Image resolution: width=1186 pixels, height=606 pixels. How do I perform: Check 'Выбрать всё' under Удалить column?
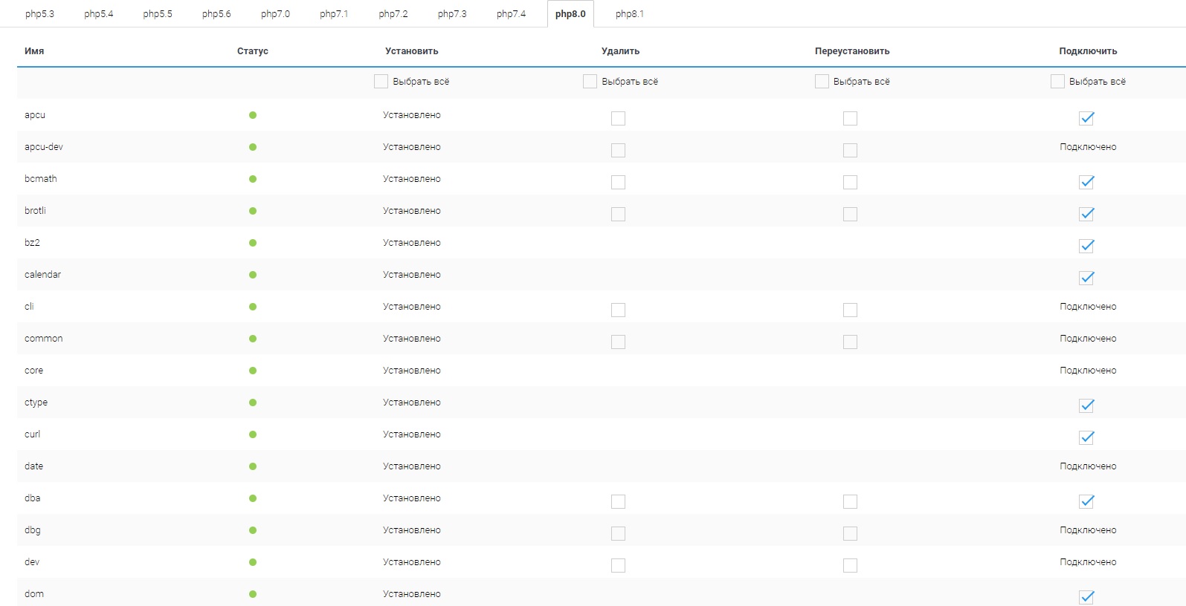[x=590, y=82]
